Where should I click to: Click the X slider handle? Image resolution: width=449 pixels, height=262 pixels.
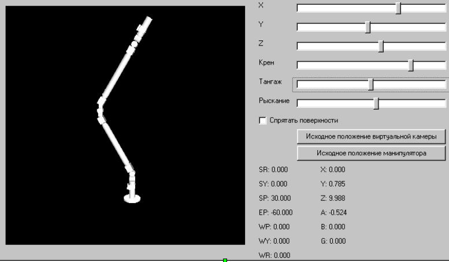click(x=398, y=8)
